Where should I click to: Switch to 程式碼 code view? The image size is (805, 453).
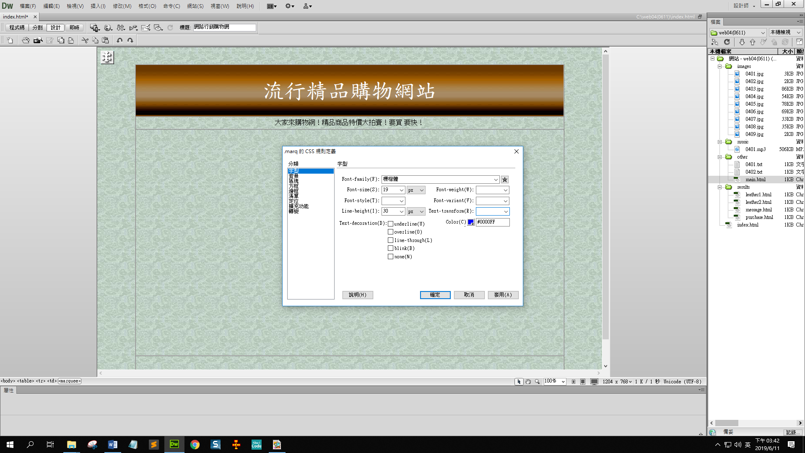click(17, 28)
